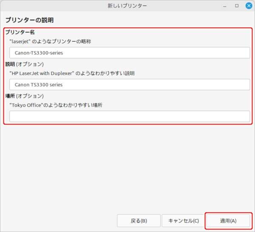This screenshot has width=255, height=232.
Task: Apply settings with the 適用(A) button
Action: (228, 221)
